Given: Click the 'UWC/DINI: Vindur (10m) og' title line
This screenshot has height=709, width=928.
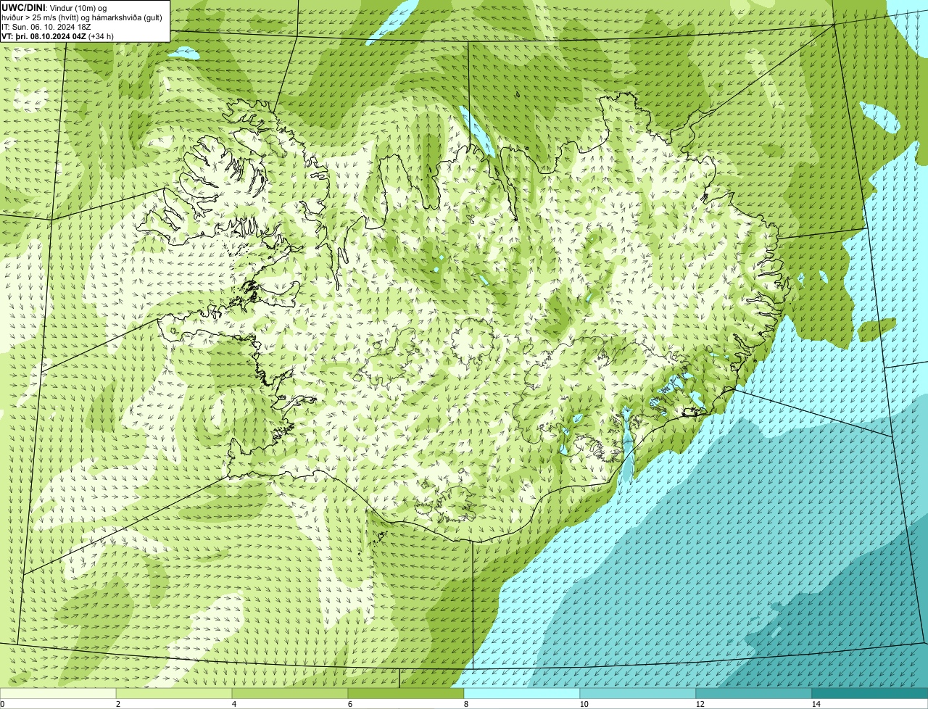Looking at the screenshot, I should tap(54, 7).
